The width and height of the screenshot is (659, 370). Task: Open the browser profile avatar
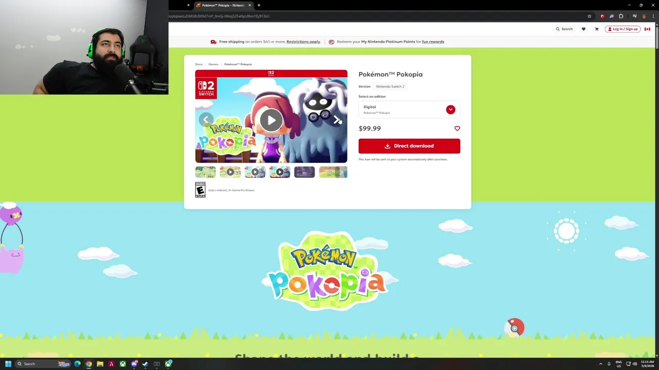tap(644, 16)
